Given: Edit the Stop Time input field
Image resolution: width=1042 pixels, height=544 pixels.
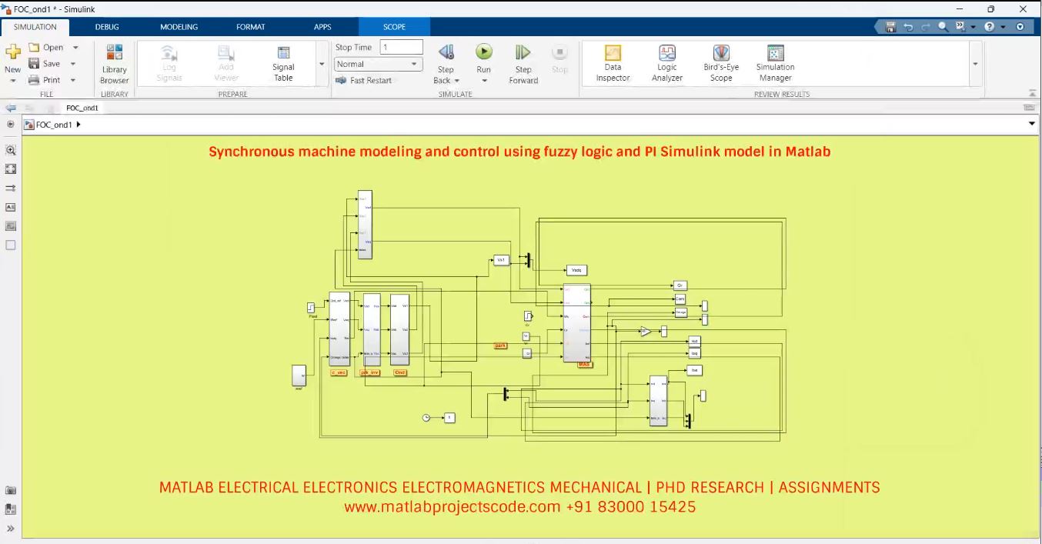Looking at the screenshot, I should coord(402,46).
